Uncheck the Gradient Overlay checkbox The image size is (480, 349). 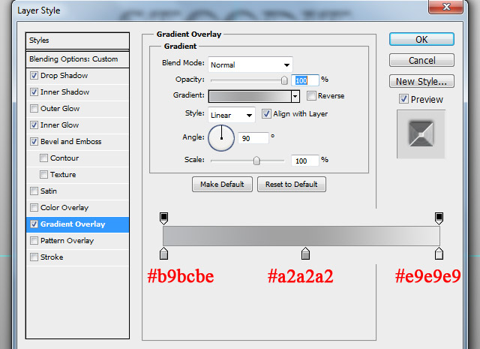34,224
